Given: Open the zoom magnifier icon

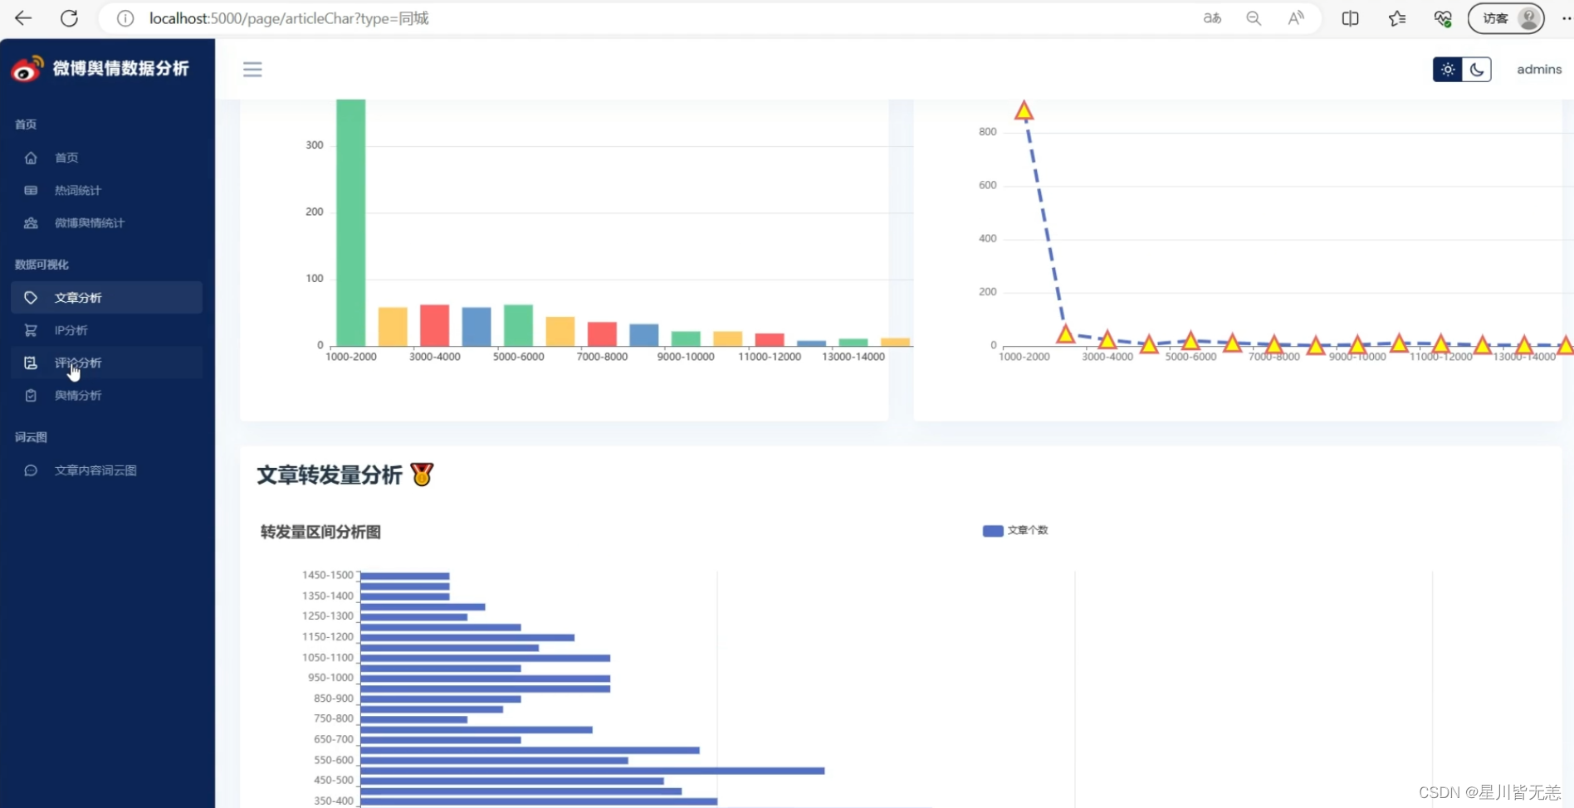Looking at the screenshot, I should [x=1254, y=18].
